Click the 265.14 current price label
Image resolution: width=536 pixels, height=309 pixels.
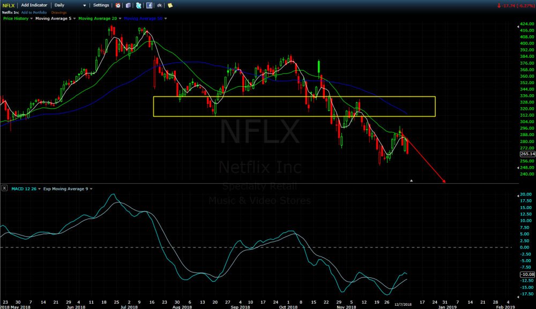coord(526,154)
